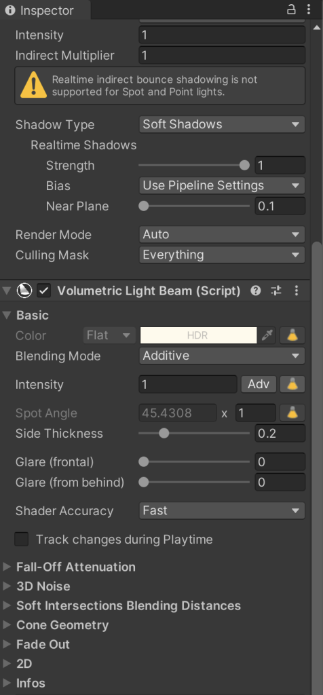Click the light icon beside Color
The image size is (323, 695).
(x=292, y=335)
